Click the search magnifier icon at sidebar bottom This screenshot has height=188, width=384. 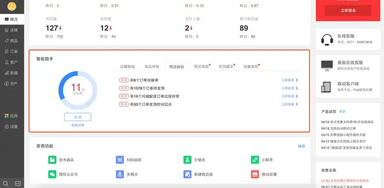(6, 183)
